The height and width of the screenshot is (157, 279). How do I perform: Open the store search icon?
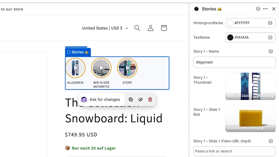[137, 28]
